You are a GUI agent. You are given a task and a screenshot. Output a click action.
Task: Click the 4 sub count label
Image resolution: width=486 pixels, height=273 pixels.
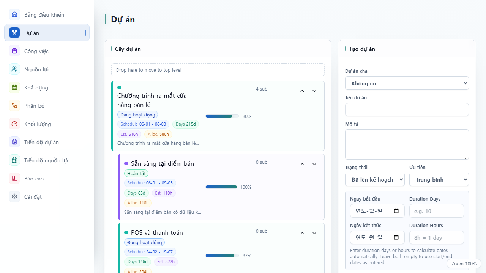click(x=262, y=89)
